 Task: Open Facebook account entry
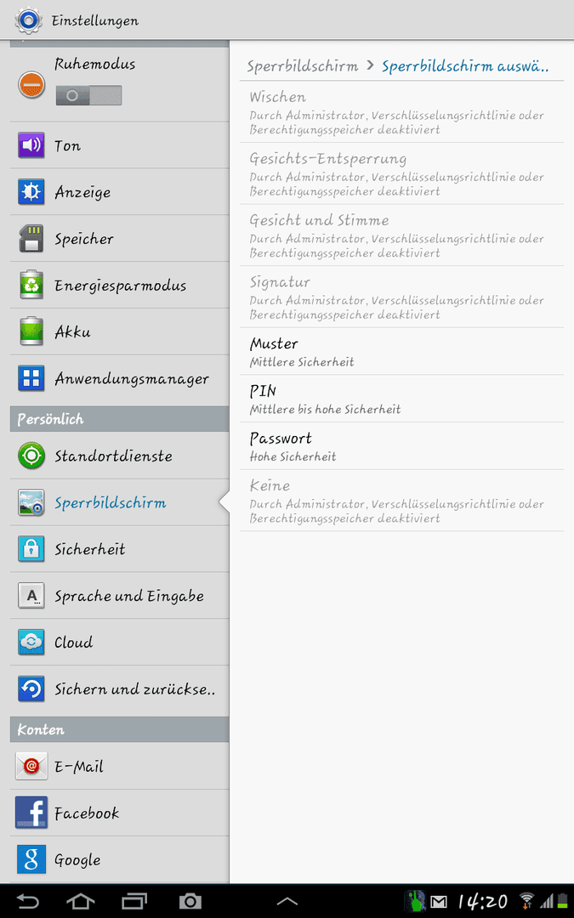[120, 813]
